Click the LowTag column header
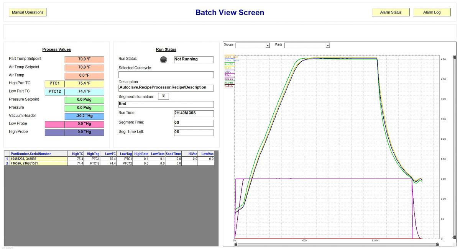Viewport: 460px width, 249px height. tap(125, 154)
